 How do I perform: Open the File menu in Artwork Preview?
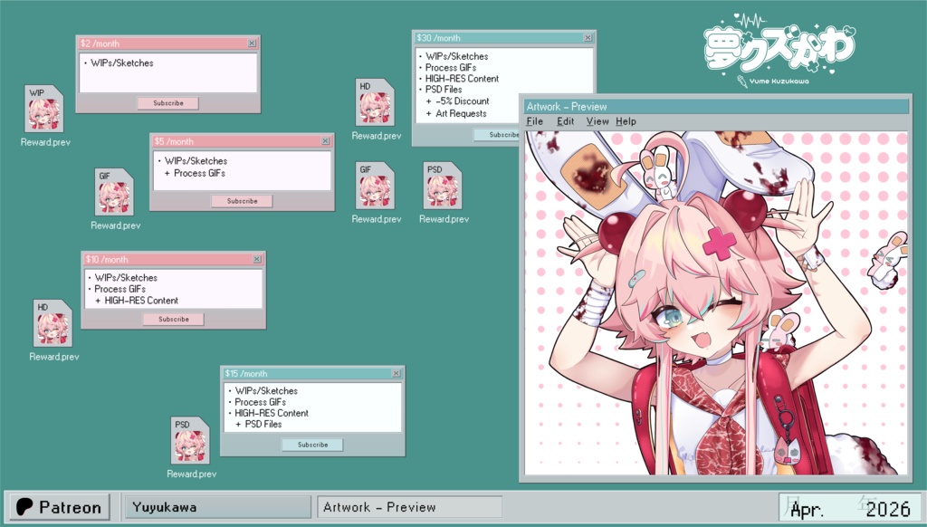(534, 121)
